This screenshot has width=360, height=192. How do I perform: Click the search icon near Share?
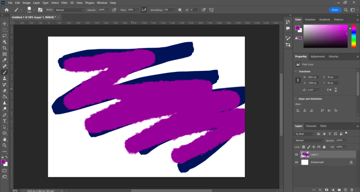pos(346,10)
